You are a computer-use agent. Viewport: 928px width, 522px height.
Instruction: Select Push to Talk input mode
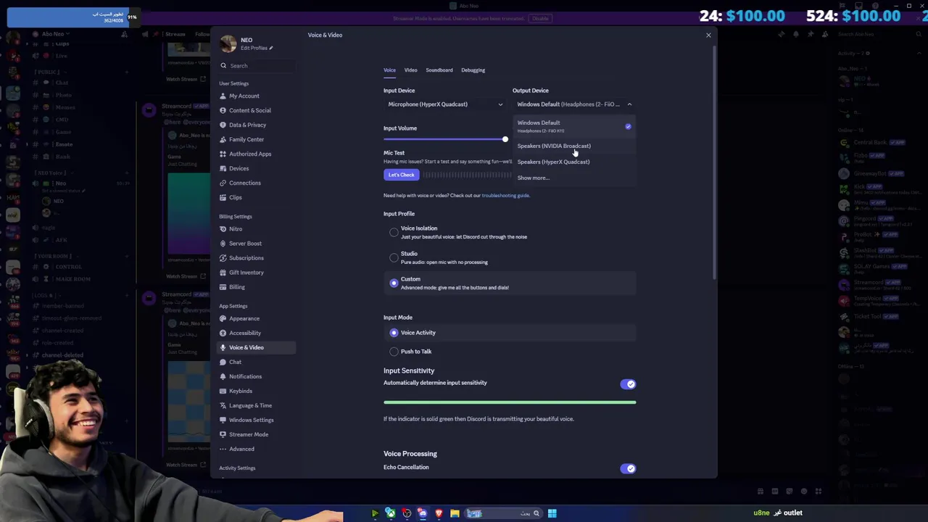394,352
